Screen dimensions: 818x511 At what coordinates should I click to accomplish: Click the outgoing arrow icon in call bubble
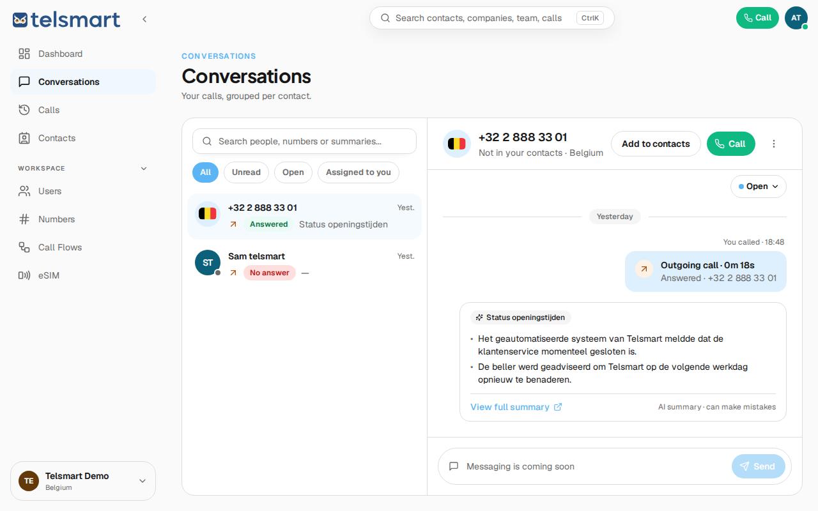click(x=644, y=269)
